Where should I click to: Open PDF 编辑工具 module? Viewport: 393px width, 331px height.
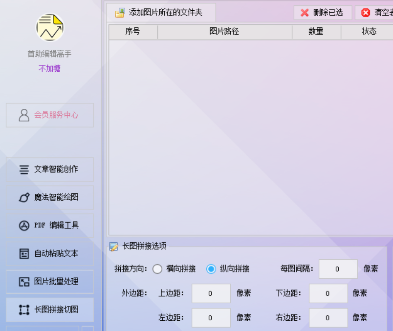click(x=50, y=226)
